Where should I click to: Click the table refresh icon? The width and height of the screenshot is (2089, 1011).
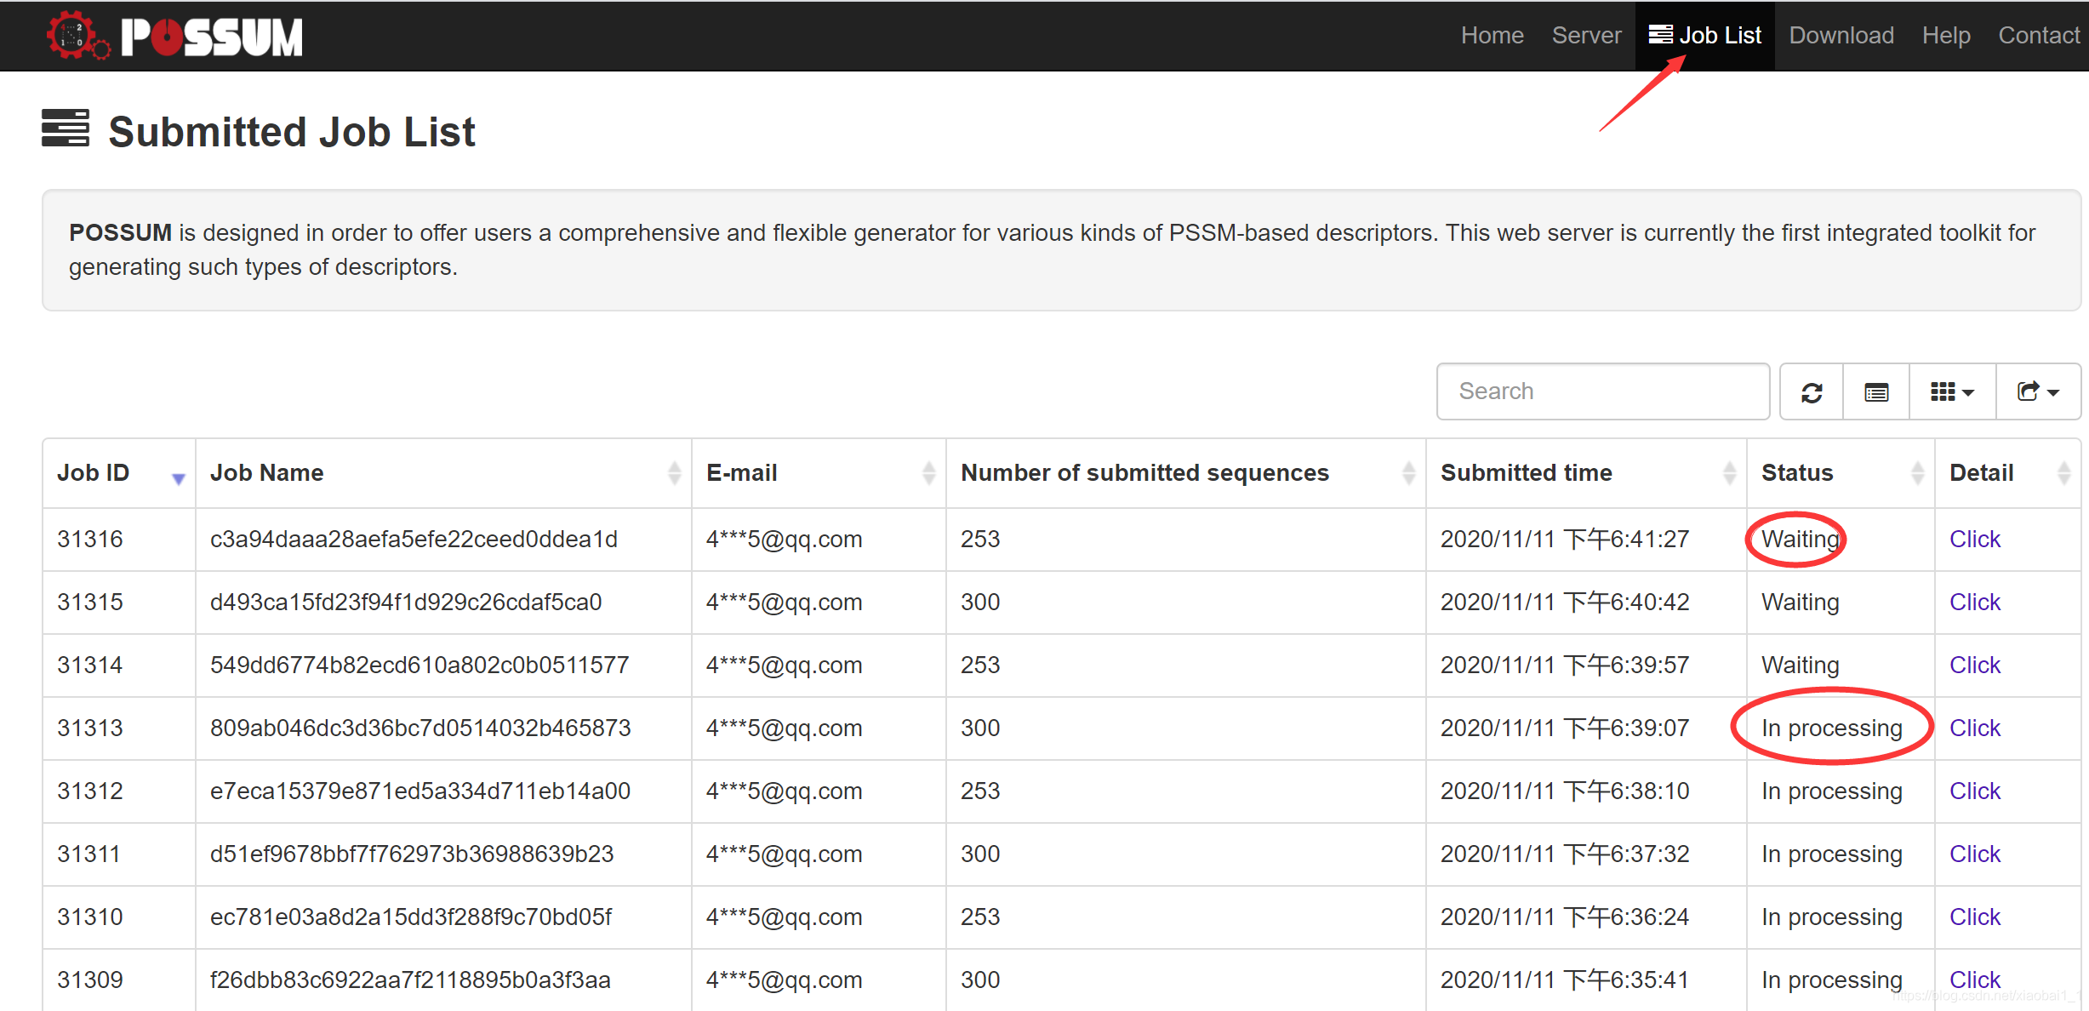pyautogui.click(x=1812, y=392)
